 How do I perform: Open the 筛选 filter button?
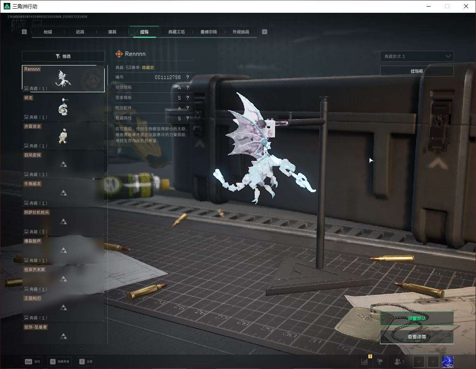[63, 56]
